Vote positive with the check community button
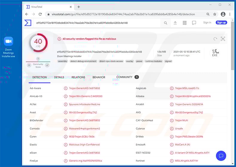Image resolution: width=236 pixels, height=167 pixels. tap(47, 65)
